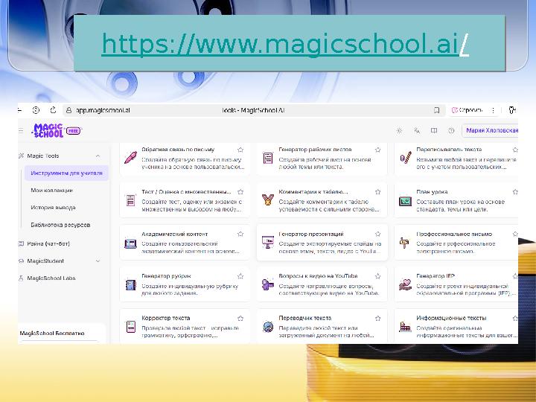Collapse the Magic Tools chevron

coord(98,156)
